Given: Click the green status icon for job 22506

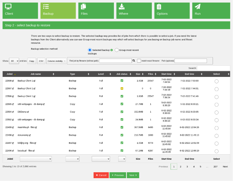Looking at the screenshot, I should click(122, 96).
